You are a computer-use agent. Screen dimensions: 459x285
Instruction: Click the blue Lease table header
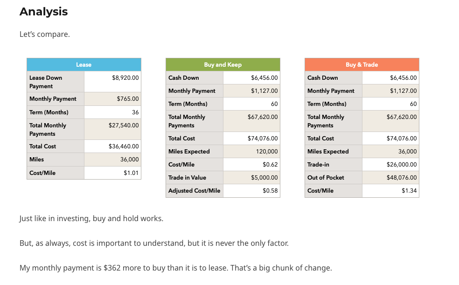tap(84, 64)
